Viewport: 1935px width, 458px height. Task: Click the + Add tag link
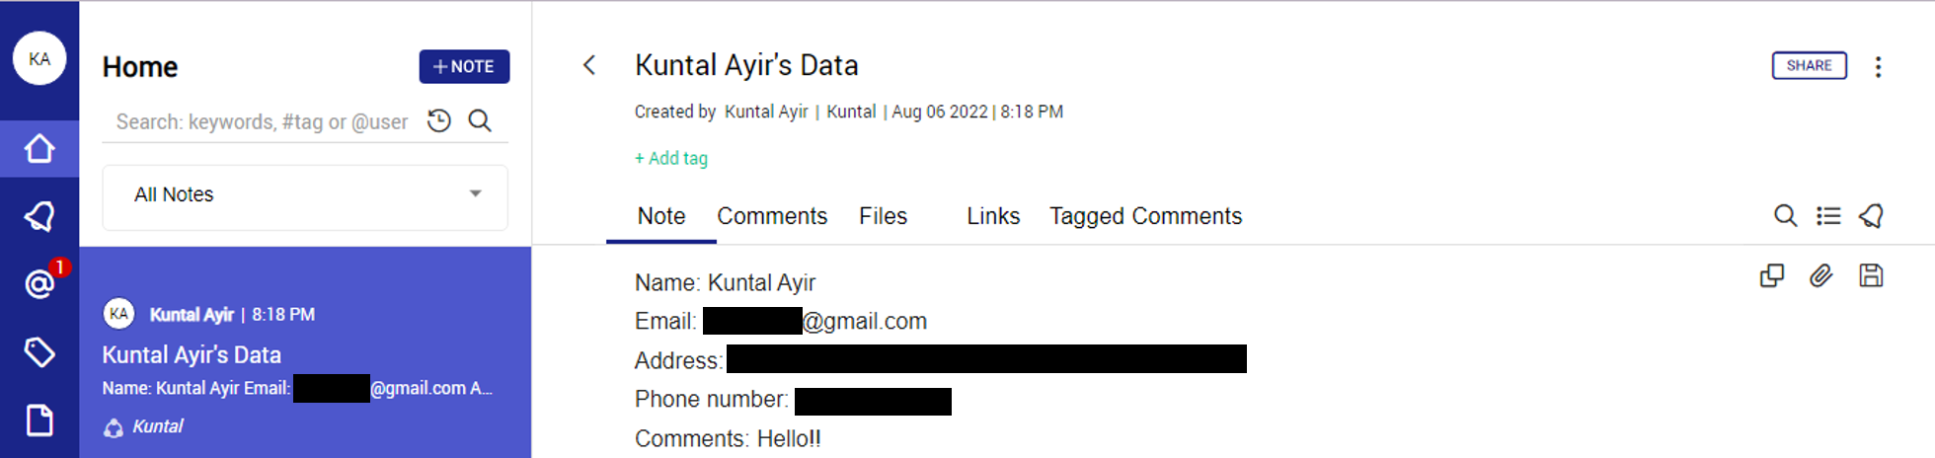[x=671, y=158]
